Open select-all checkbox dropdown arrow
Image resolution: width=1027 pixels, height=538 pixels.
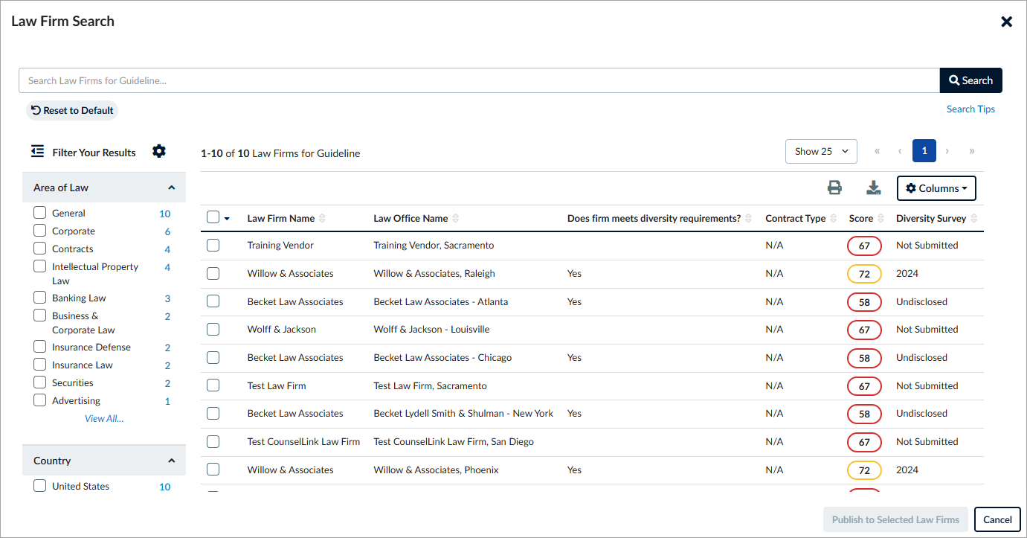coord(227,219)
